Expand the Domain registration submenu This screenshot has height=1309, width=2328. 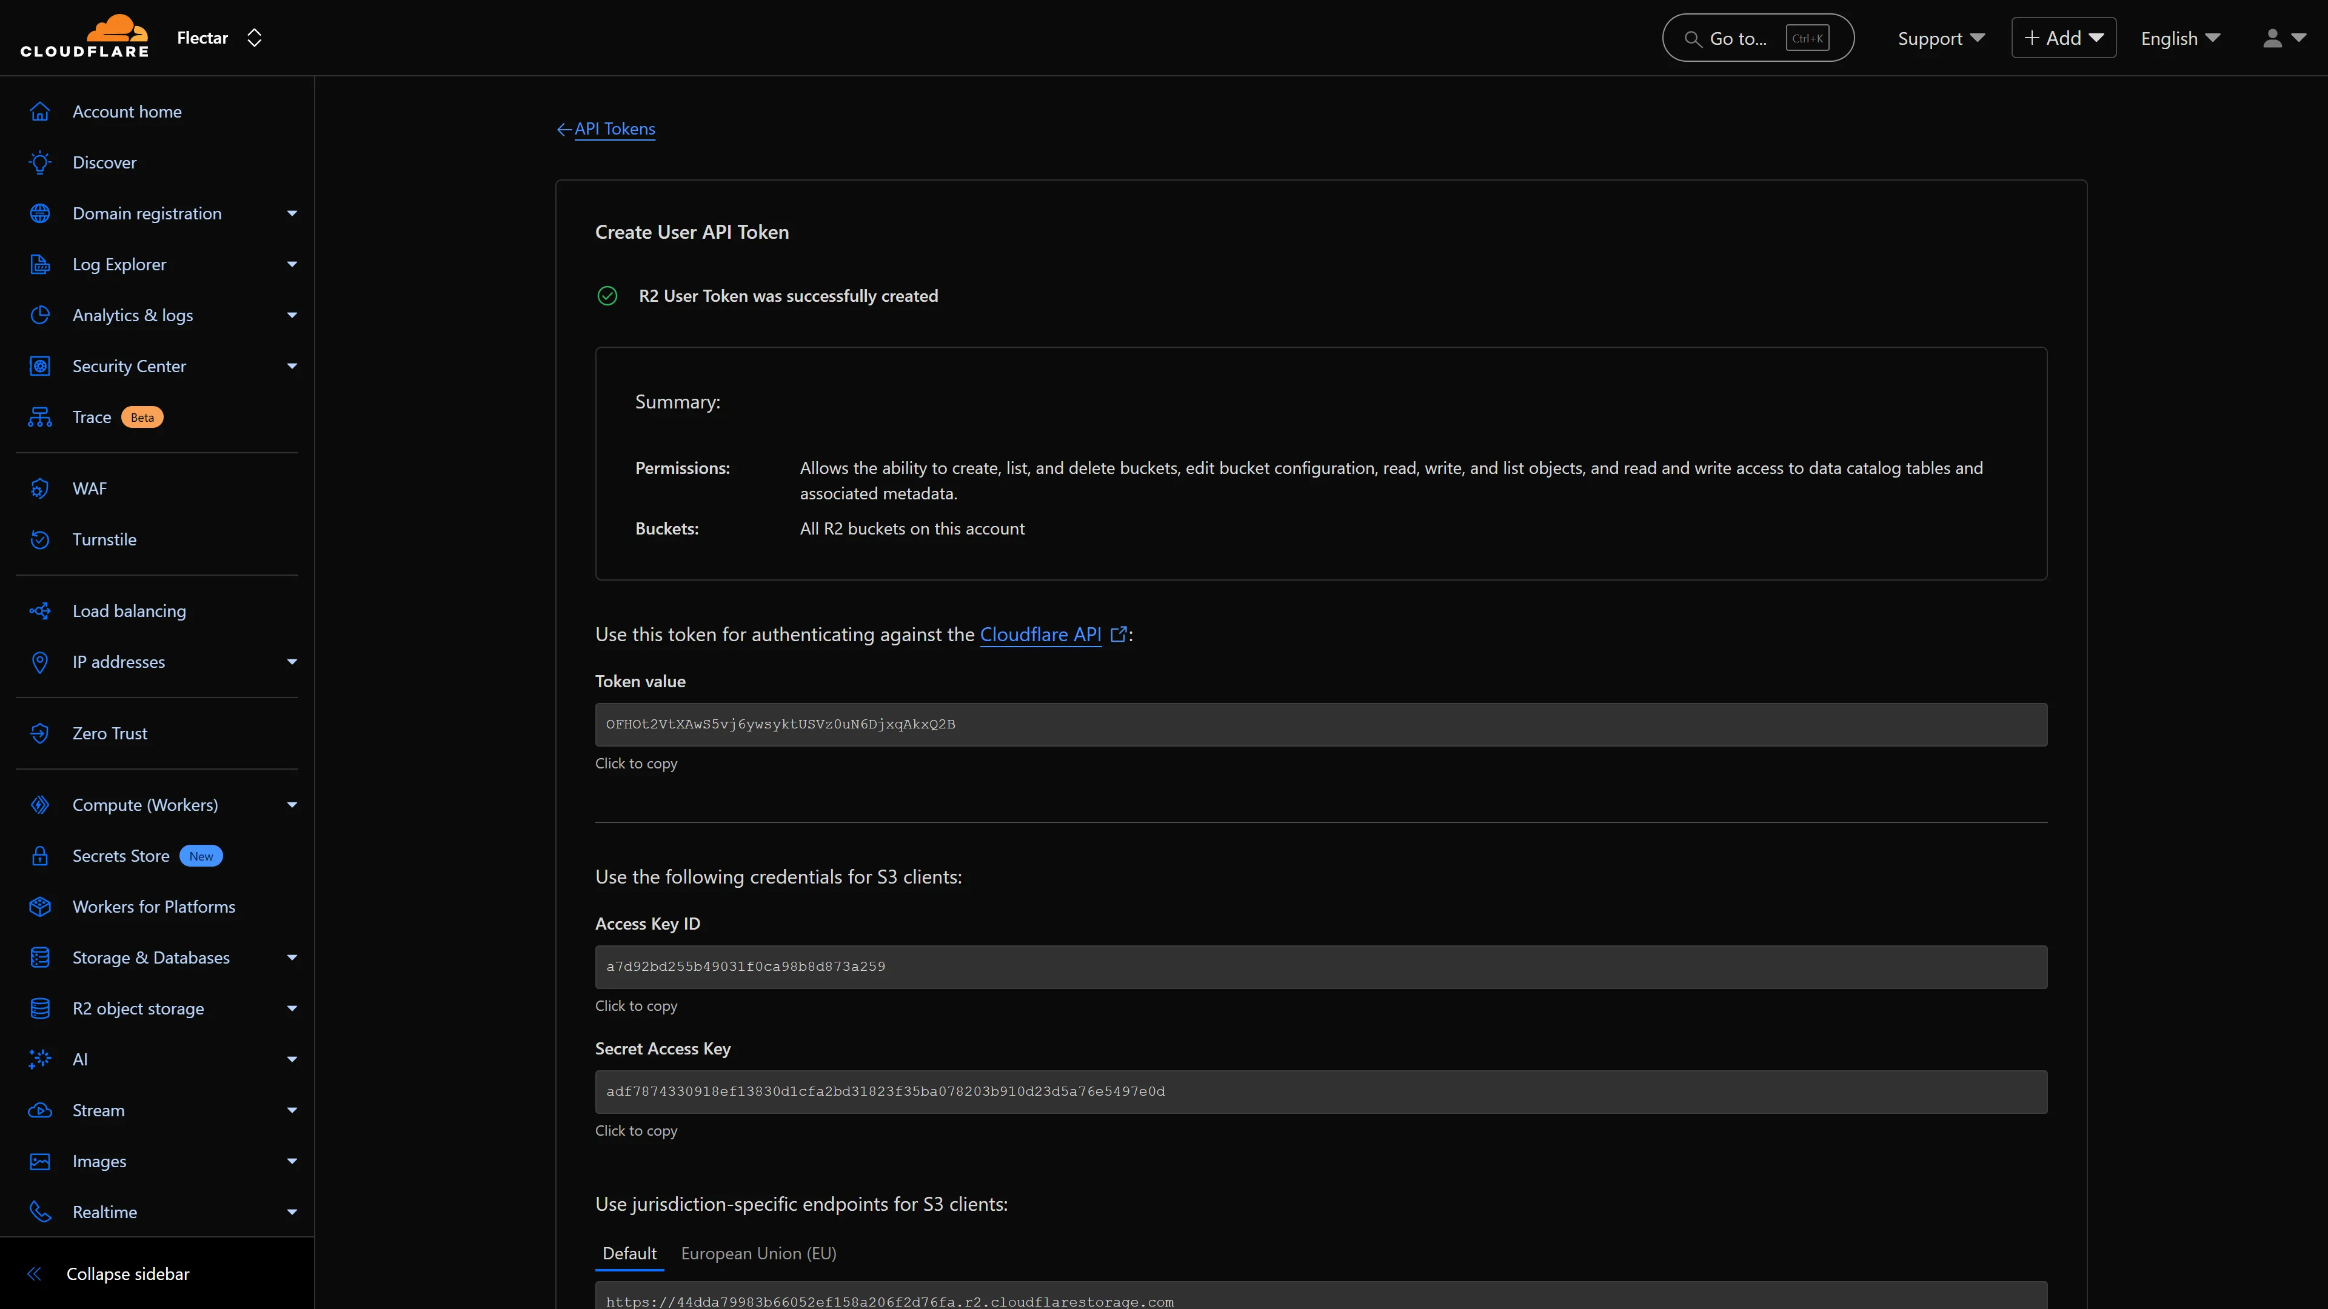pos(292,214)
